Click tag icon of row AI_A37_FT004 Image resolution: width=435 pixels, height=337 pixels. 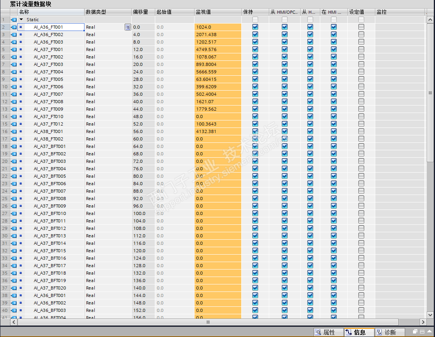point(14,72)
